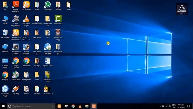
Task: Select the apna photo folder
Action: [x=26, y=76]
